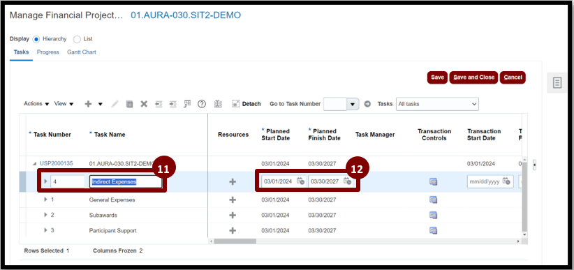
Task: Click the Transaction Controls column header
Action: 434,135
